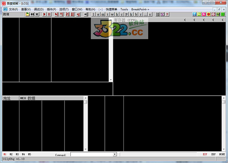Open the 帮助(H) menu
The height and width of the screenshot is (163, 228).
tap(90, 9)
